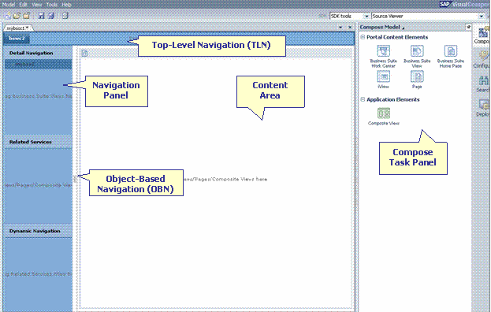Click the Save All toolbar icon
The image size is (491, 312).
[x=51, y=15]
